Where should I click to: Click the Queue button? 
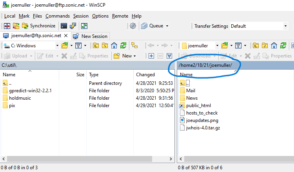coord(152,26)
